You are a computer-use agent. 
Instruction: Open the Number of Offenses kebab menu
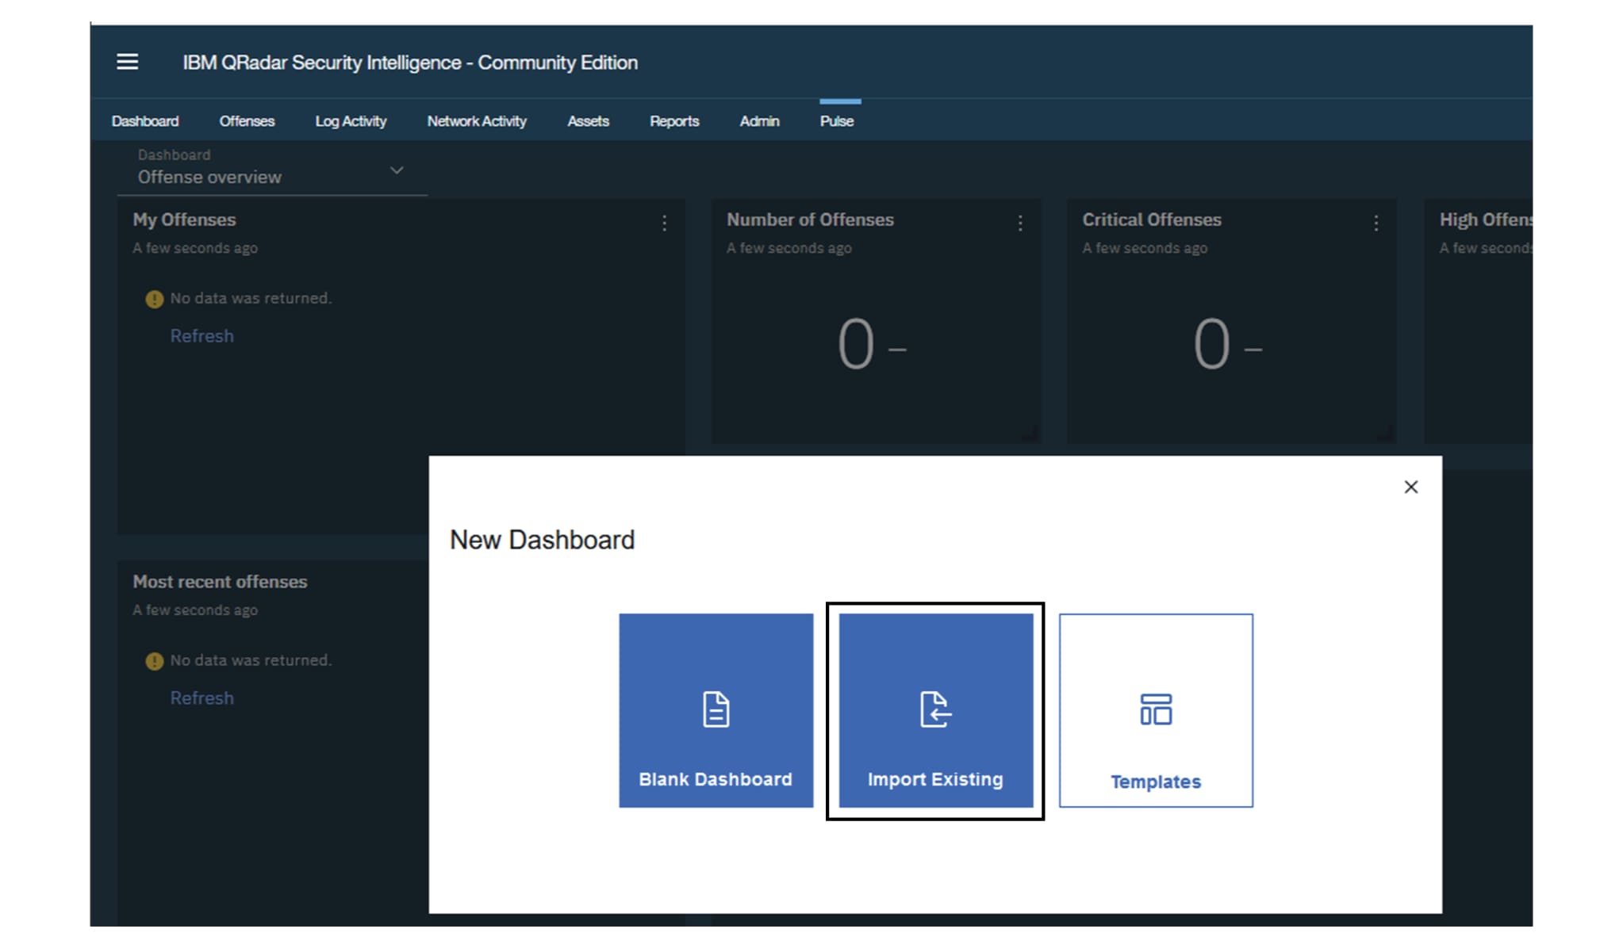tap(1019, 224)
